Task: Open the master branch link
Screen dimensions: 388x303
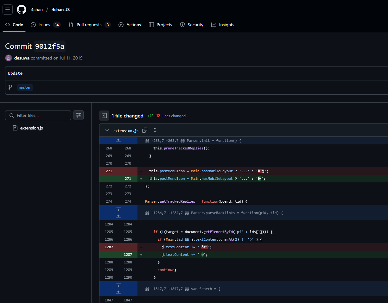Action: (x=25, y=87)
